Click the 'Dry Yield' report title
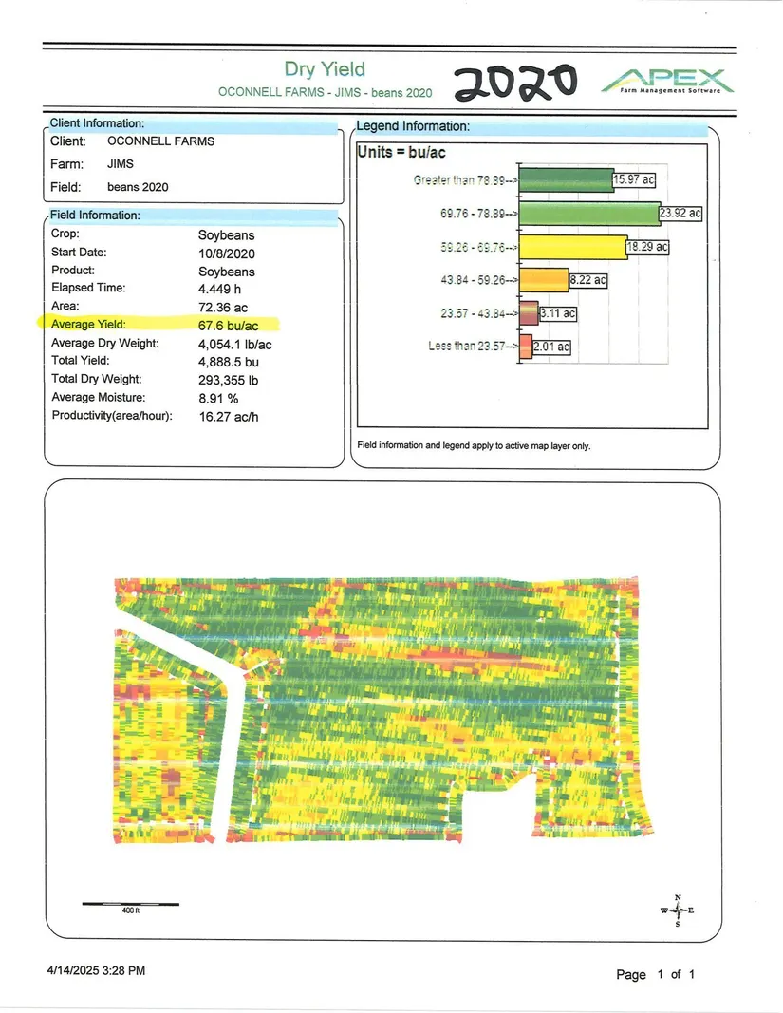This screenshot has height=1013, width=783. 325,69
